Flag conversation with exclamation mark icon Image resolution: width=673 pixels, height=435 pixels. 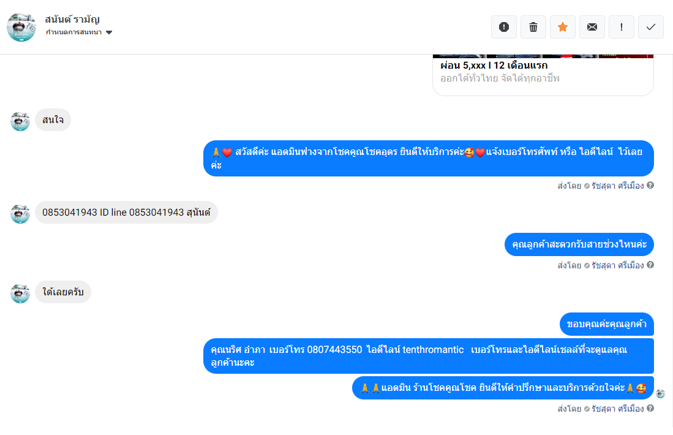(622, 27)
